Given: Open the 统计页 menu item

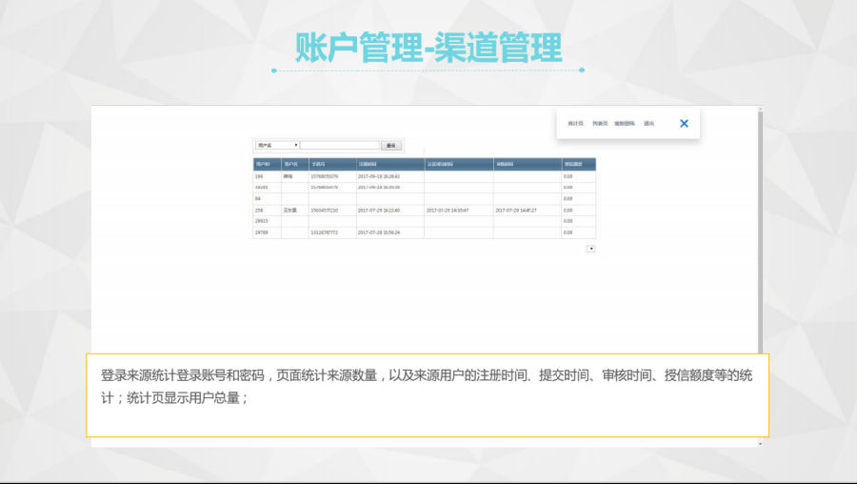Looking at the screenshot, I should 575,124.
